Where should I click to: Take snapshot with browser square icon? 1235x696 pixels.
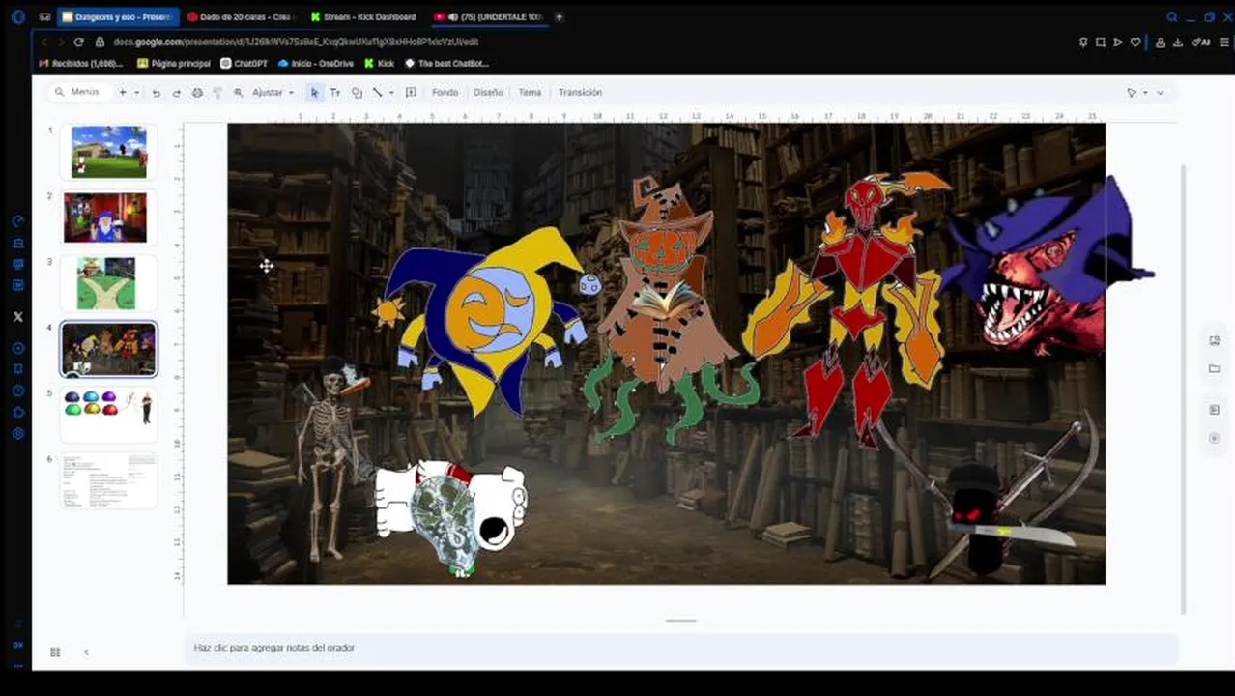click(x=1100, y=43)
